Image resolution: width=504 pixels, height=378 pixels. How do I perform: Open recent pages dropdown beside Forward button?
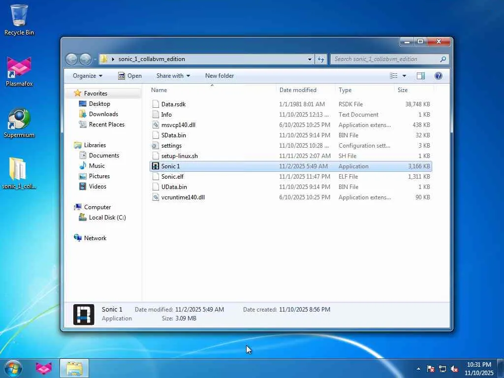[95, 59]
